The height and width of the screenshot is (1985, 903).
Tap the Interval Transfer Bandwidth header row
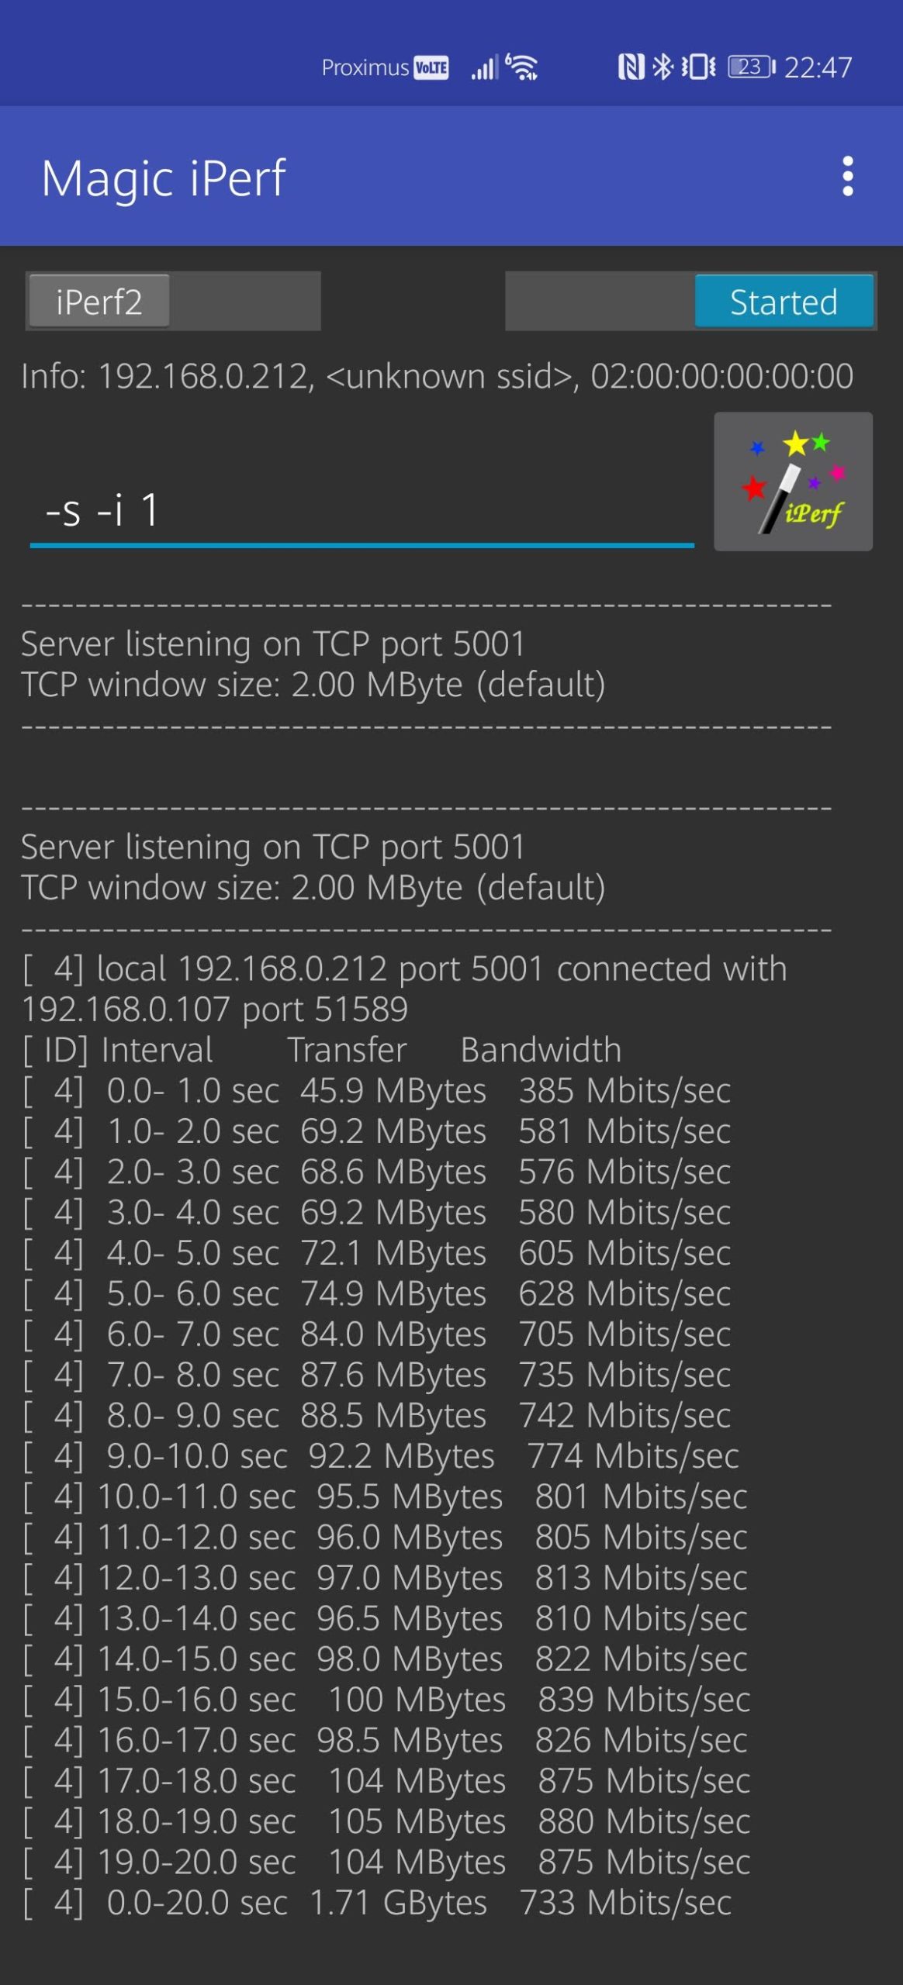pos(322,1050)
